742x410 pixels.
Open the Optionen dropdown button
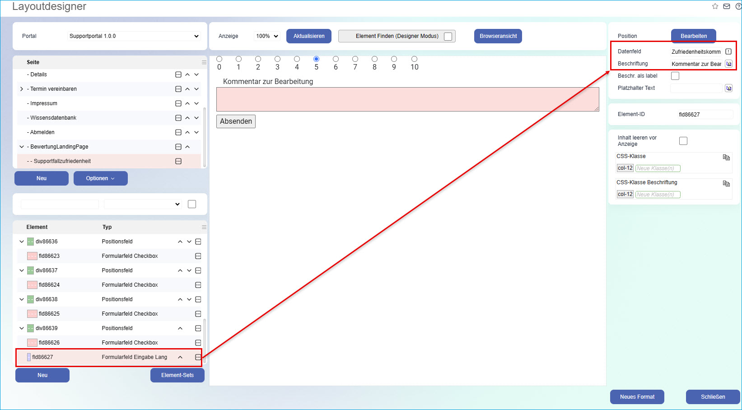click(x=101, y=178)
